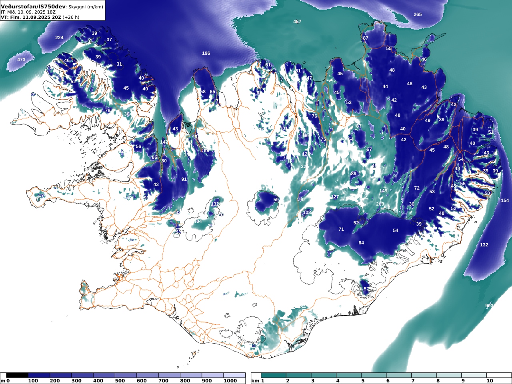Click the 'km 1' unit label on legend
512x384 pixels.
point(258,381)
